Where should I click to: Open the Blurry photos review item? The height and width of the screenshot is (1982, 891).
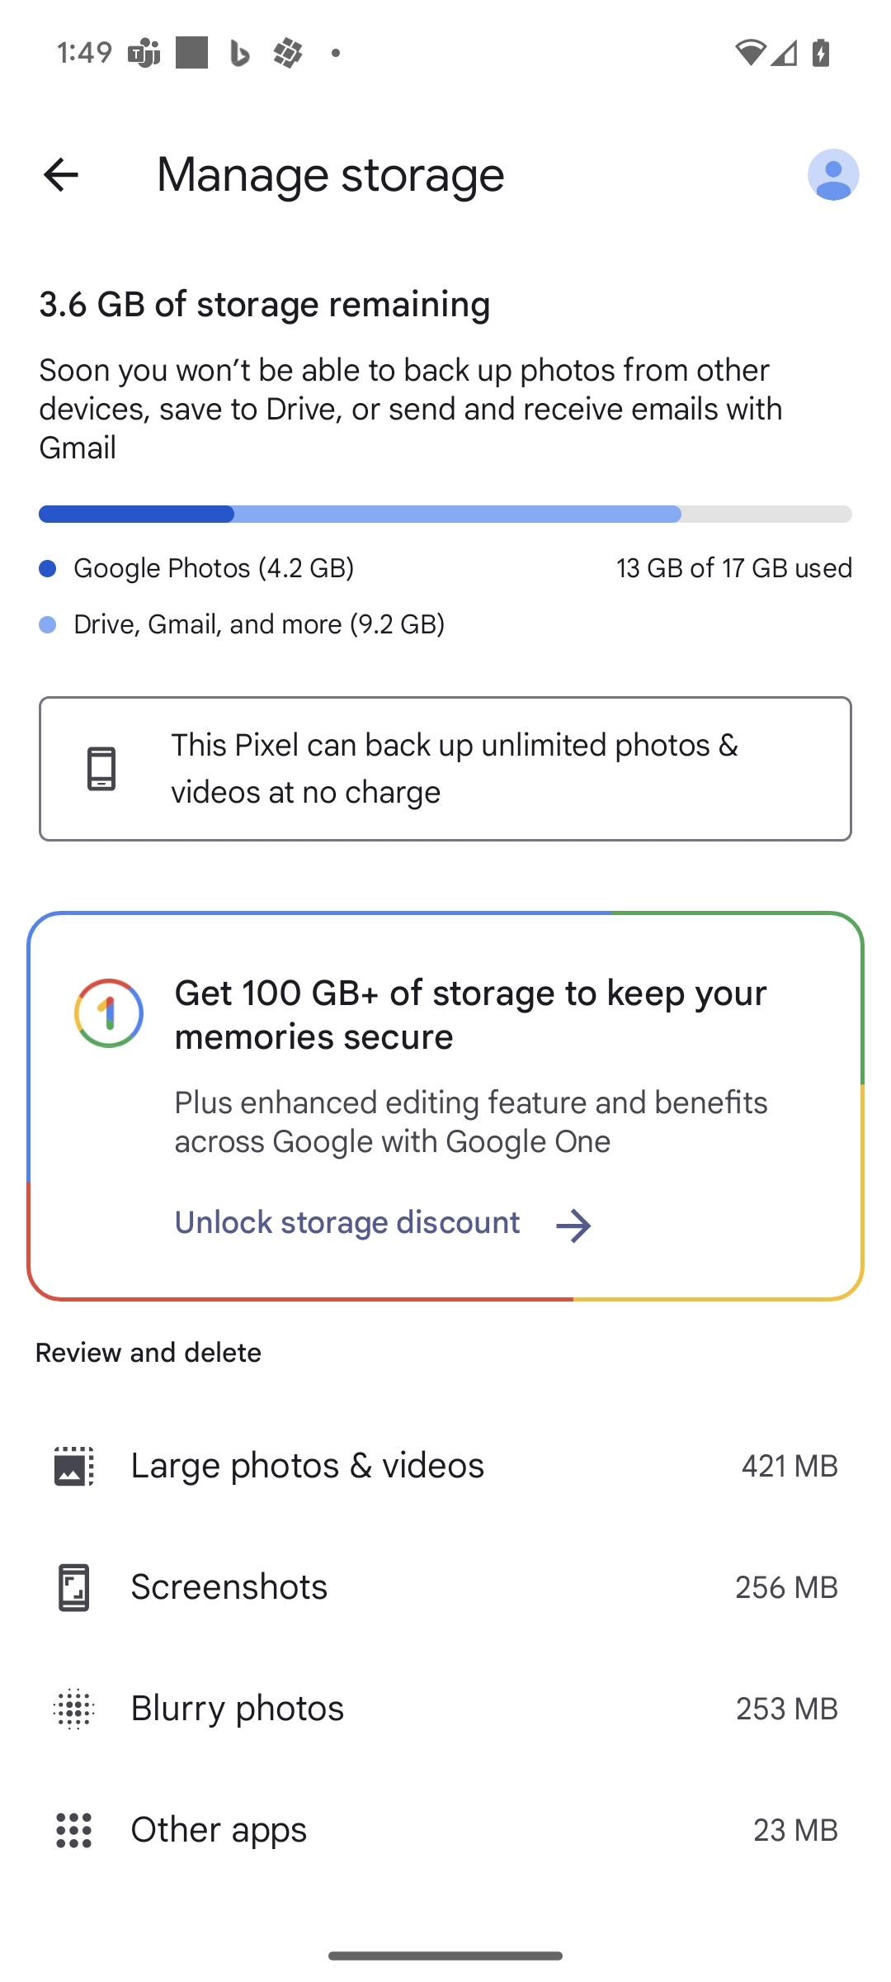click(445, 1709)
